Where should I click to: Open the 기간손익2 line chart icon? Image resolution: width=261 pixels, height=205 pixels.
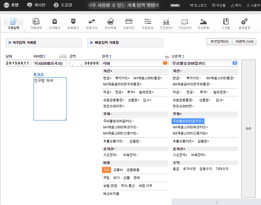pyautogui.click(x=185, y=23)
